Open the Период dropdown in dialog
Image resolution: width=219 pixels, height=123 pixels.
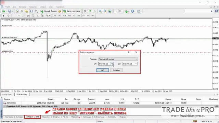118,59
